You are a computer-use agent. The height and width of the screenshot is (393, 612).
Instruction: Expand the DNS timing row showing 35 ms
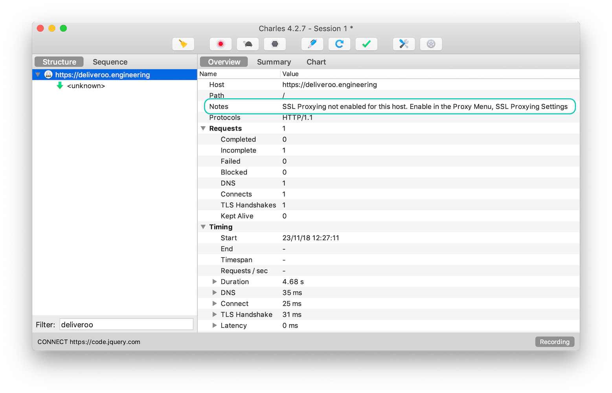(x=215, y=292)
